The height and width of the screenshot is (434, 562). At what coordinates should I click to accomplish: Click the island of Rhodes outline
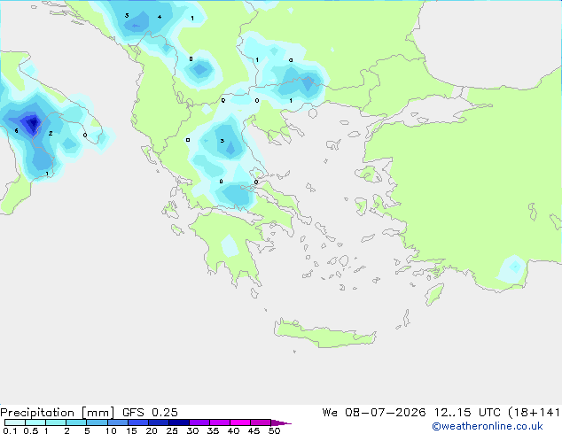click(x=434, y=294)
